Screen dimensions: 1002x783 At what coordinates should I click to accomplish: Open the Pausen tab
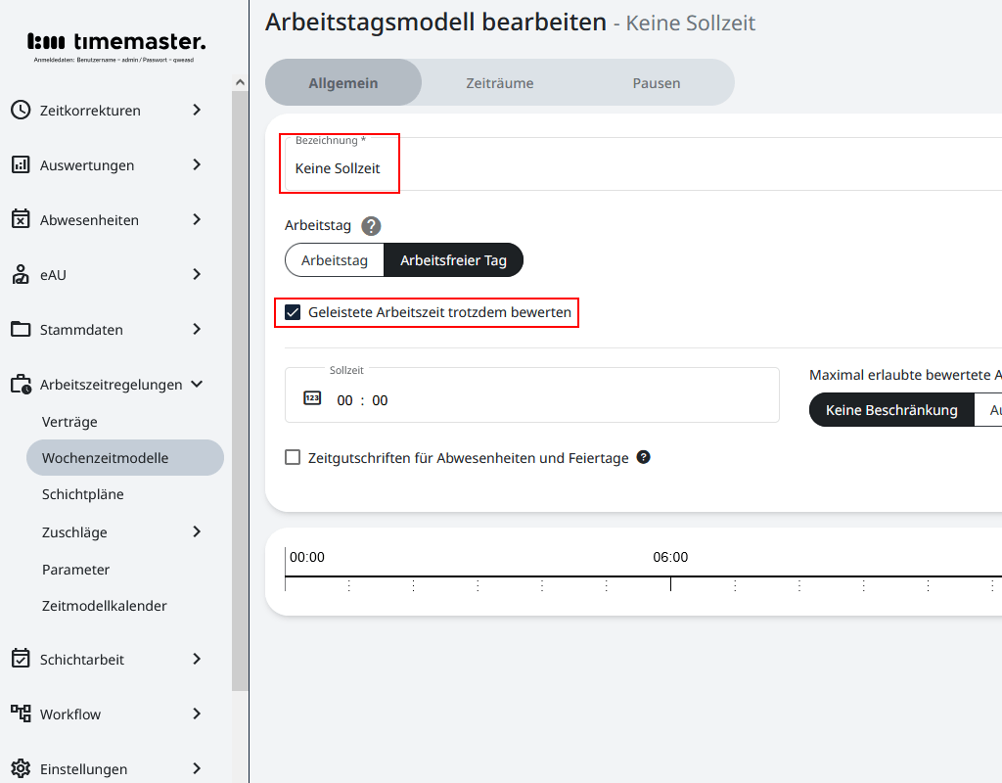[656, 82]
